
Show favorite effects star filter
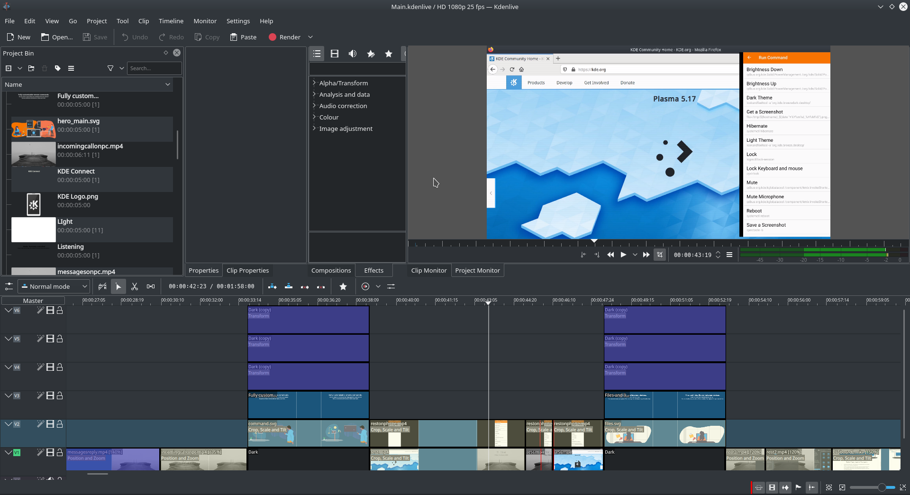click(x=389, y=54)
